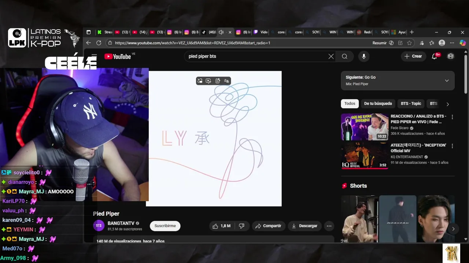Open the BANGTANTV channel name
This screenshot has height=263, width=469.
[x=121, y=223]
